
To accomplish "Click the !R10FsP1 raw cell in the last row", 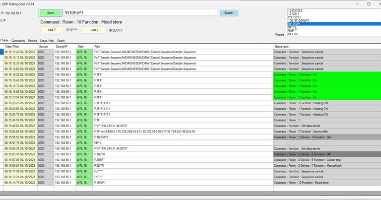I will click(183, 183).
